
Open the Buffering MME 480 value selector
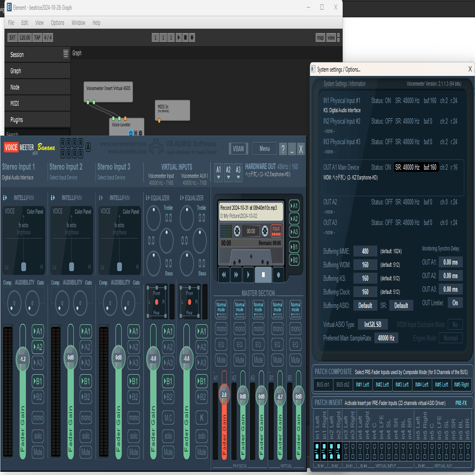[x=365, y=251]
